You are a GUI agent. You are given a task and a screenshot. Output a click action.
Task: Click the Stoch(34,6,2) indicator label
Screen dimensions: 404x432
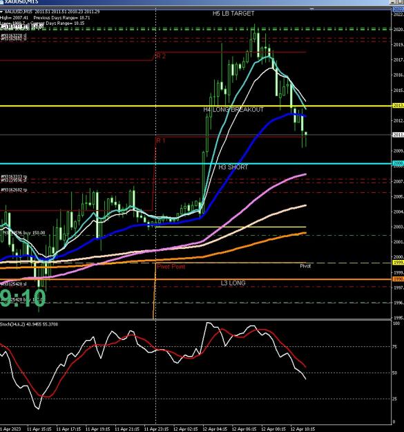pyautogui.click(x=29, y=324)
